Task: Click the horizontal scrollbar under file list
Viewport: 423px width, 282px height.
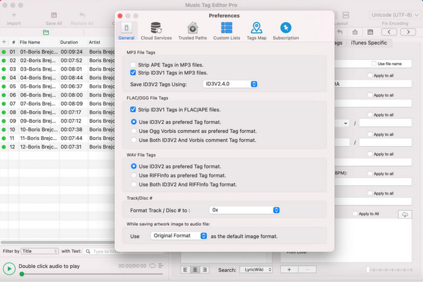Action: [57, 242]
